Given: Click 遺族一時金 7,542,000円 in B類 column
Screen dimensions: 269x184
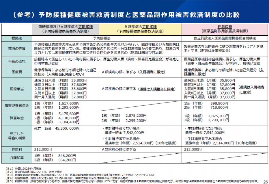Looking at the screenshot, I should coord(125,133).
